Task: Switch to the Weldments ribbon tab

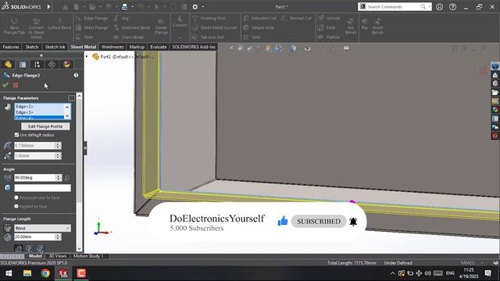Action: pyautogui.click(x=112, y=47)
